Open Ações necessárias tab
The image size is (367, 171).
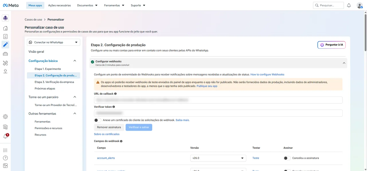click(x=59, y=5)
